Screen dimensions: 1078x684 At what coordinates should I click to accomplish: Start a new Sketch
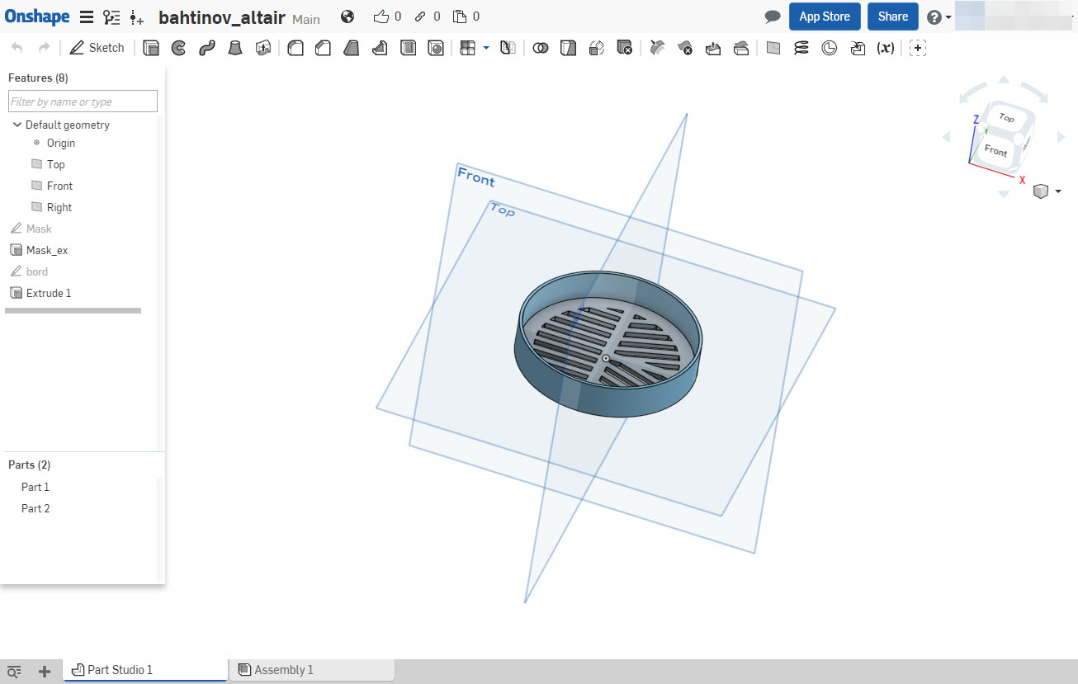point(97,48)
